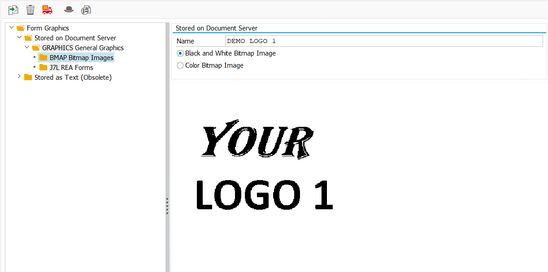Click the trash can Delete icon

coord(30,9)
